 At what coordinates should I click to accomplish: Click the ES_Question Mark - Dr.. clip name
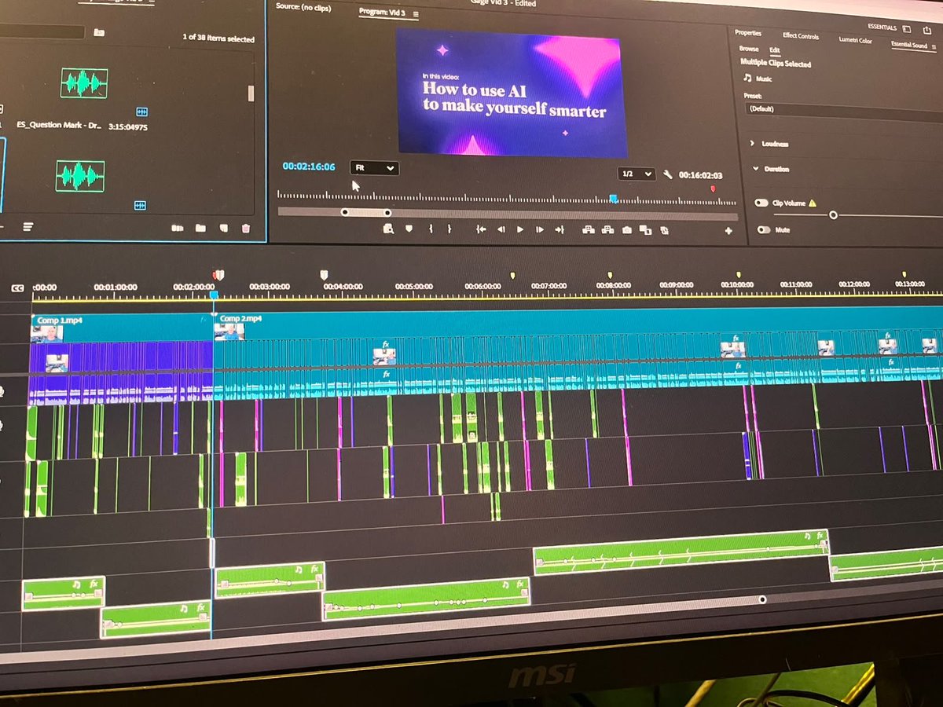[59, 126]
